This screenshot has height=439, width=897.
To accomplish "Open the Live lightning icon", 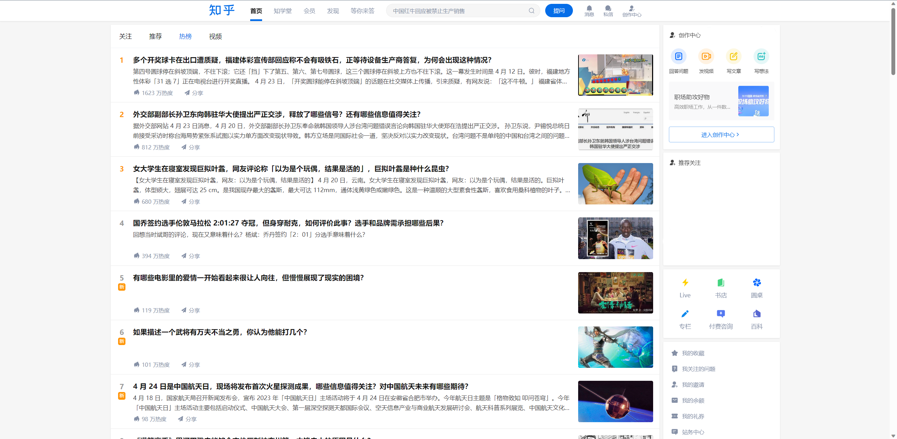I will [685, 283].
